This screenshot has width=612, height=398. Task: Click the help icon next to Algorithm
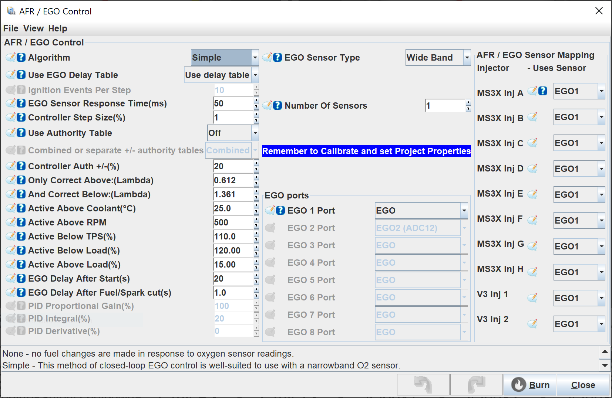click(x=21, y=58)
